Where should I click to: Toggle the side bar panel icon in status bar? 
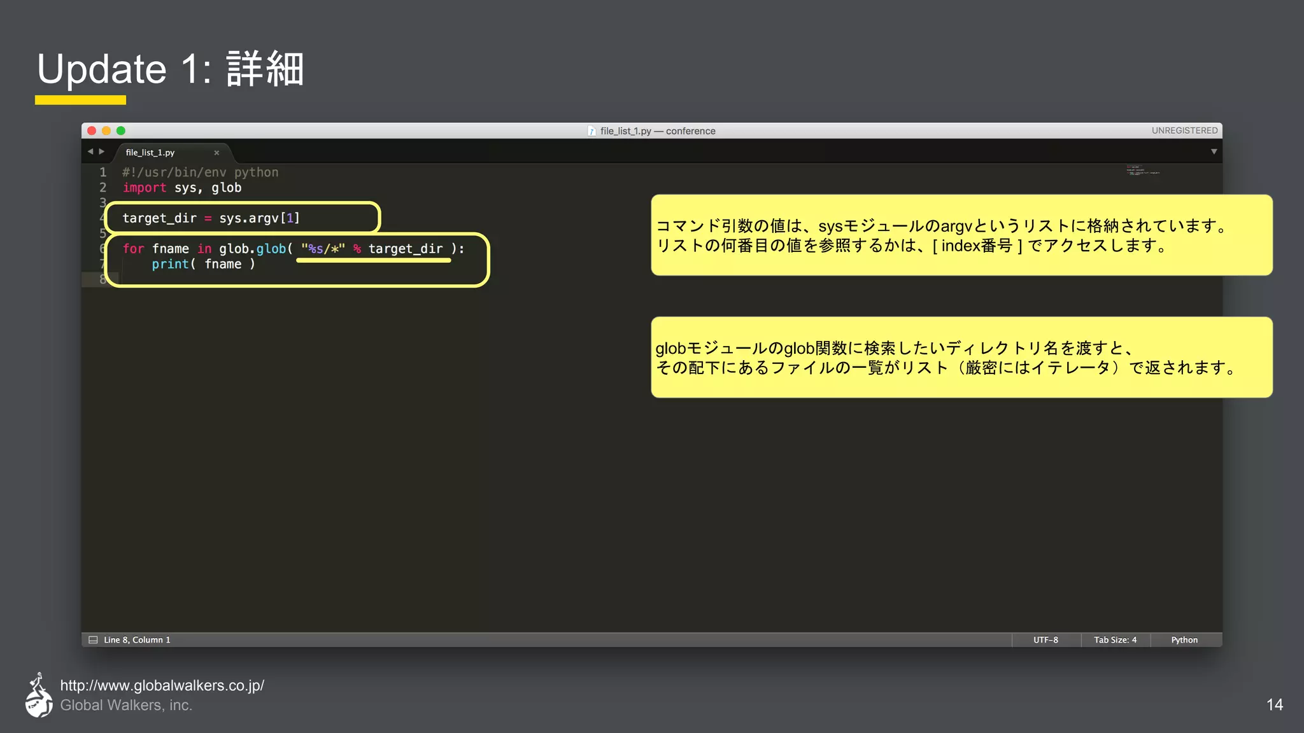click(x=93, y=640)
